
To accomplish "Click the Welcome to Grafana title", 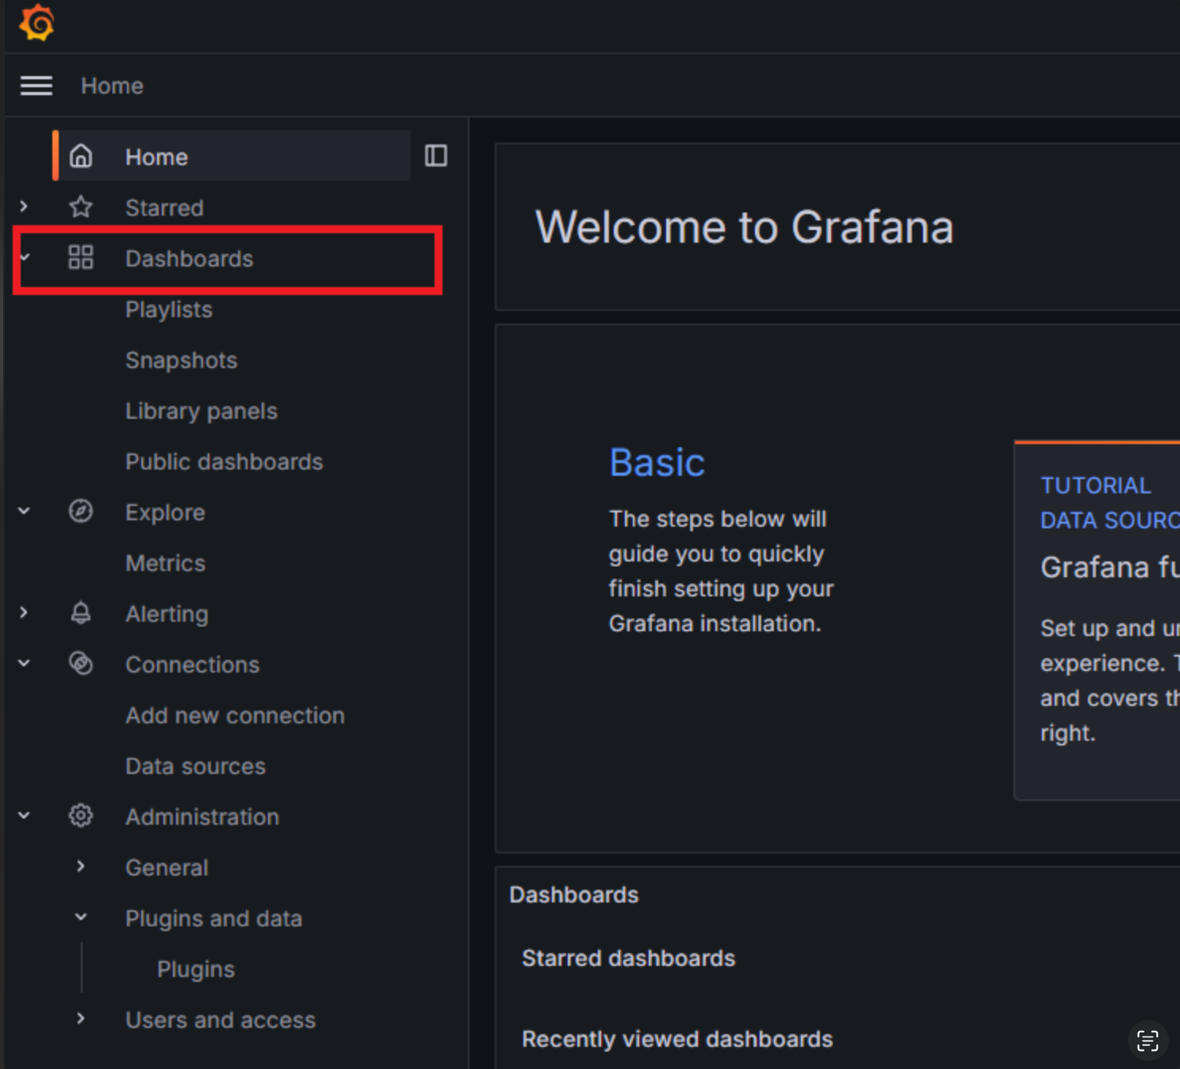I will [x=744, y=227].
